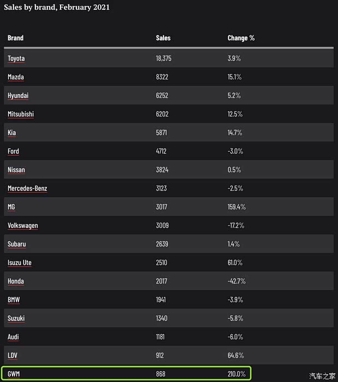Click the Mitsubishi brand name
Screen dimensions: 338x382
[21, 114]
